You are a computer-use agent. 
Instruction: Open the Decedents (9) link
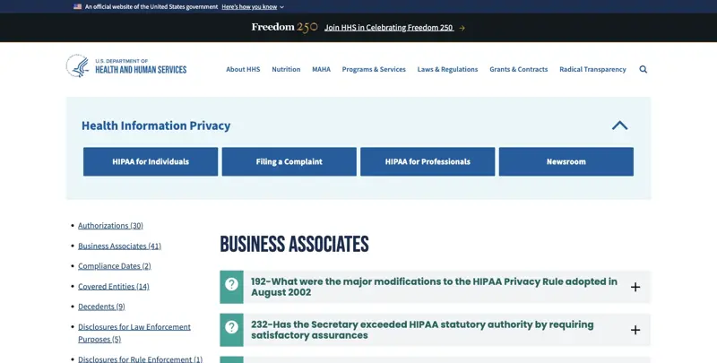point(101,307)
